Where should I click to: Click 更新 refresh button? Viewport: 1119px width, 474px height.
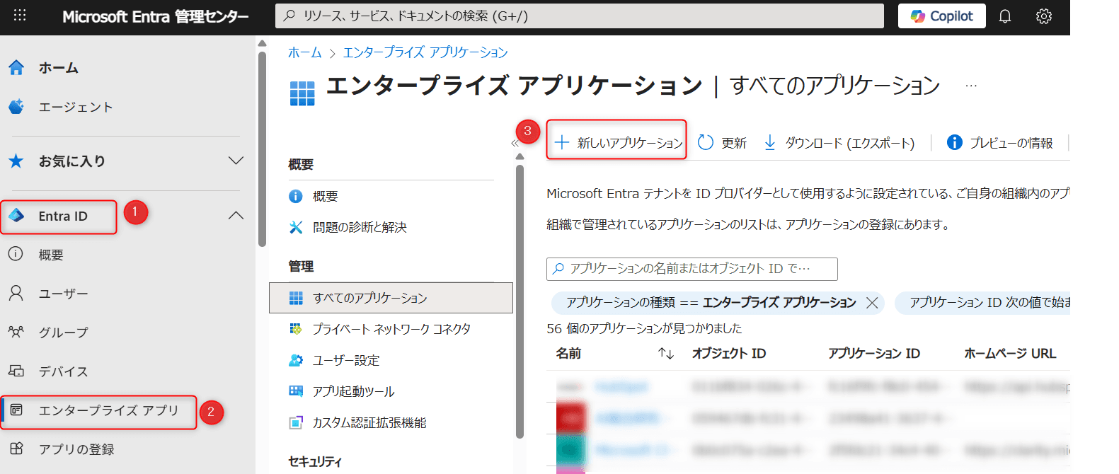coord(722,143)
